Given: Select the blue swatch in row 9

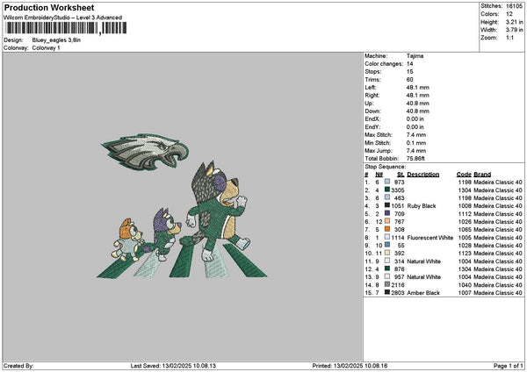Looking at the screenshot, I should point(387,245).
